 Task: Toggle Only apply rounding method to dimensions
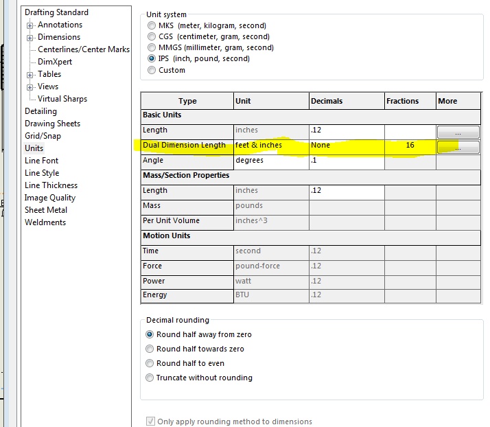pos(150,421)
